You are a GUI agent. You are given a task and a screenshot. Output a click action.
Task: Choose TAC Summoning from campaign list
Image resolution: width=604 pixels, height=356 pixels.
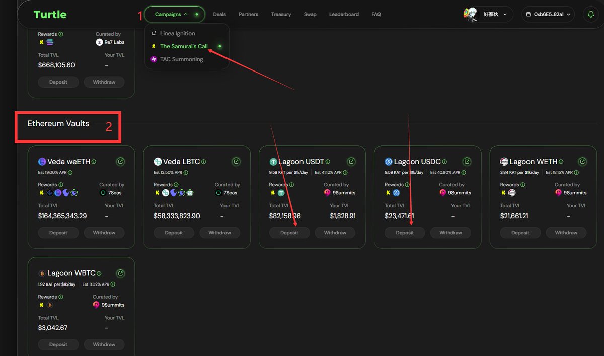pos(181,59)
